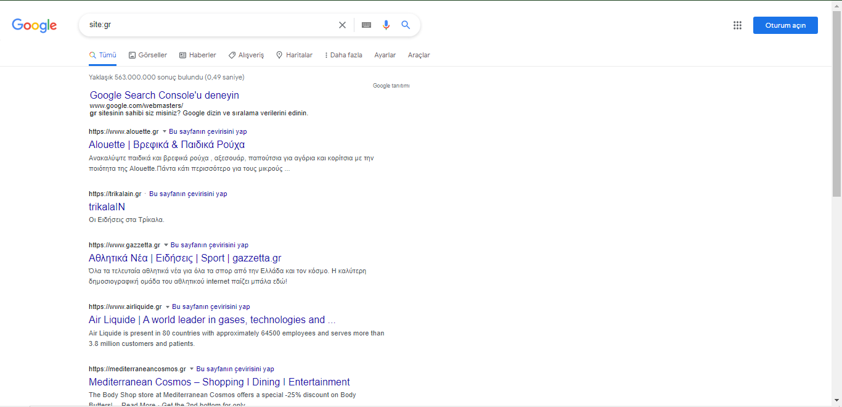The image size is (842, 407).
Task: Click the https://www.alouette.gr URL text
Action: (124, 132)
